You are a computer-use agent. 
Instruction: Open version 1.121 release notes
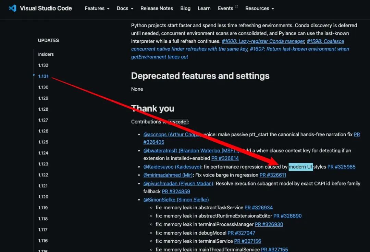click(x=43, y=186)
